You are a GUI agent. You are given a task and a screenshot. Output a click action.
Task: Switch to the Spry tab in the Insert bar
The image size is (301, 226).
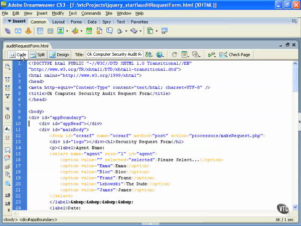point(106,22)
